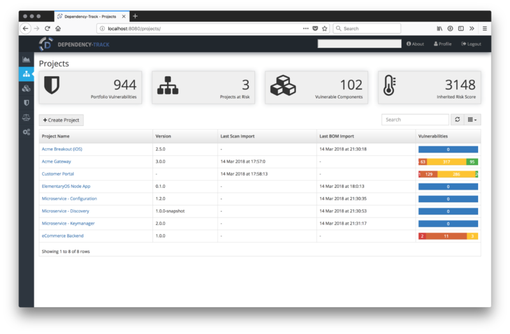The width and height of the screenshot is (510, 334).
Task: Open Microservice - Configuration project
Action: (69, 198)
